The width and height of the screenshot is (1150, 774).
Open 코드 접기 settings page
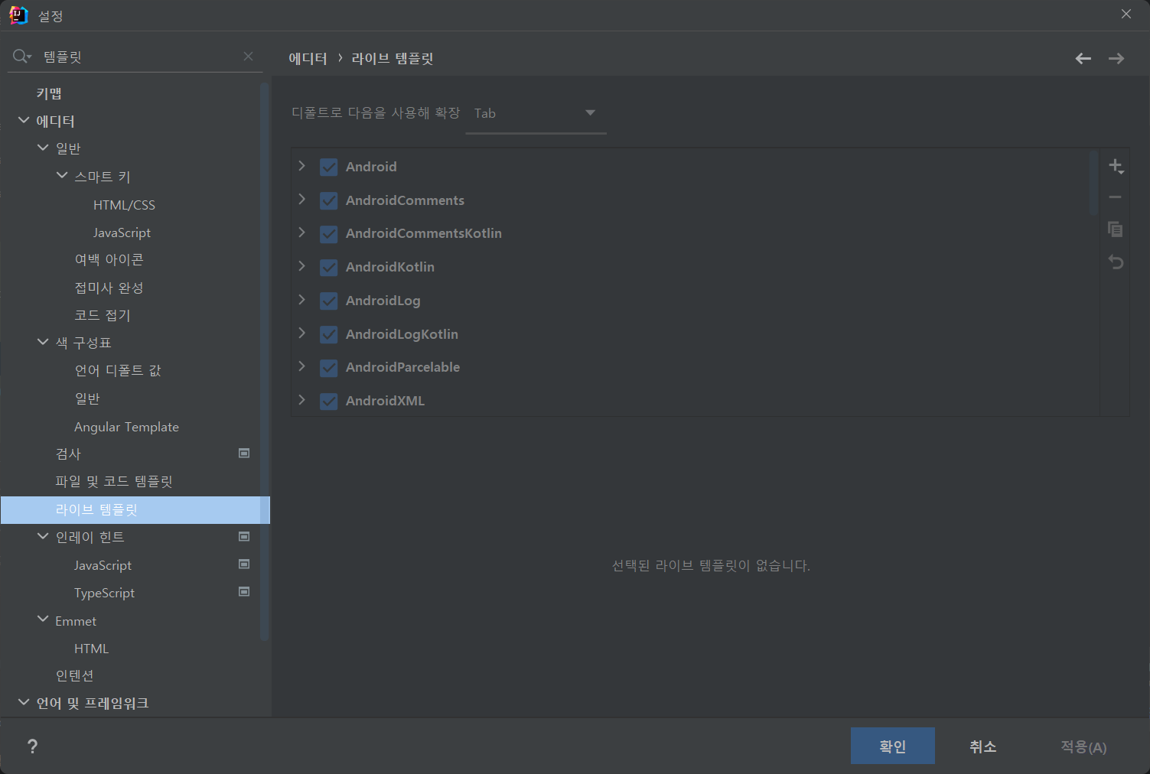[x=103, y=315]
